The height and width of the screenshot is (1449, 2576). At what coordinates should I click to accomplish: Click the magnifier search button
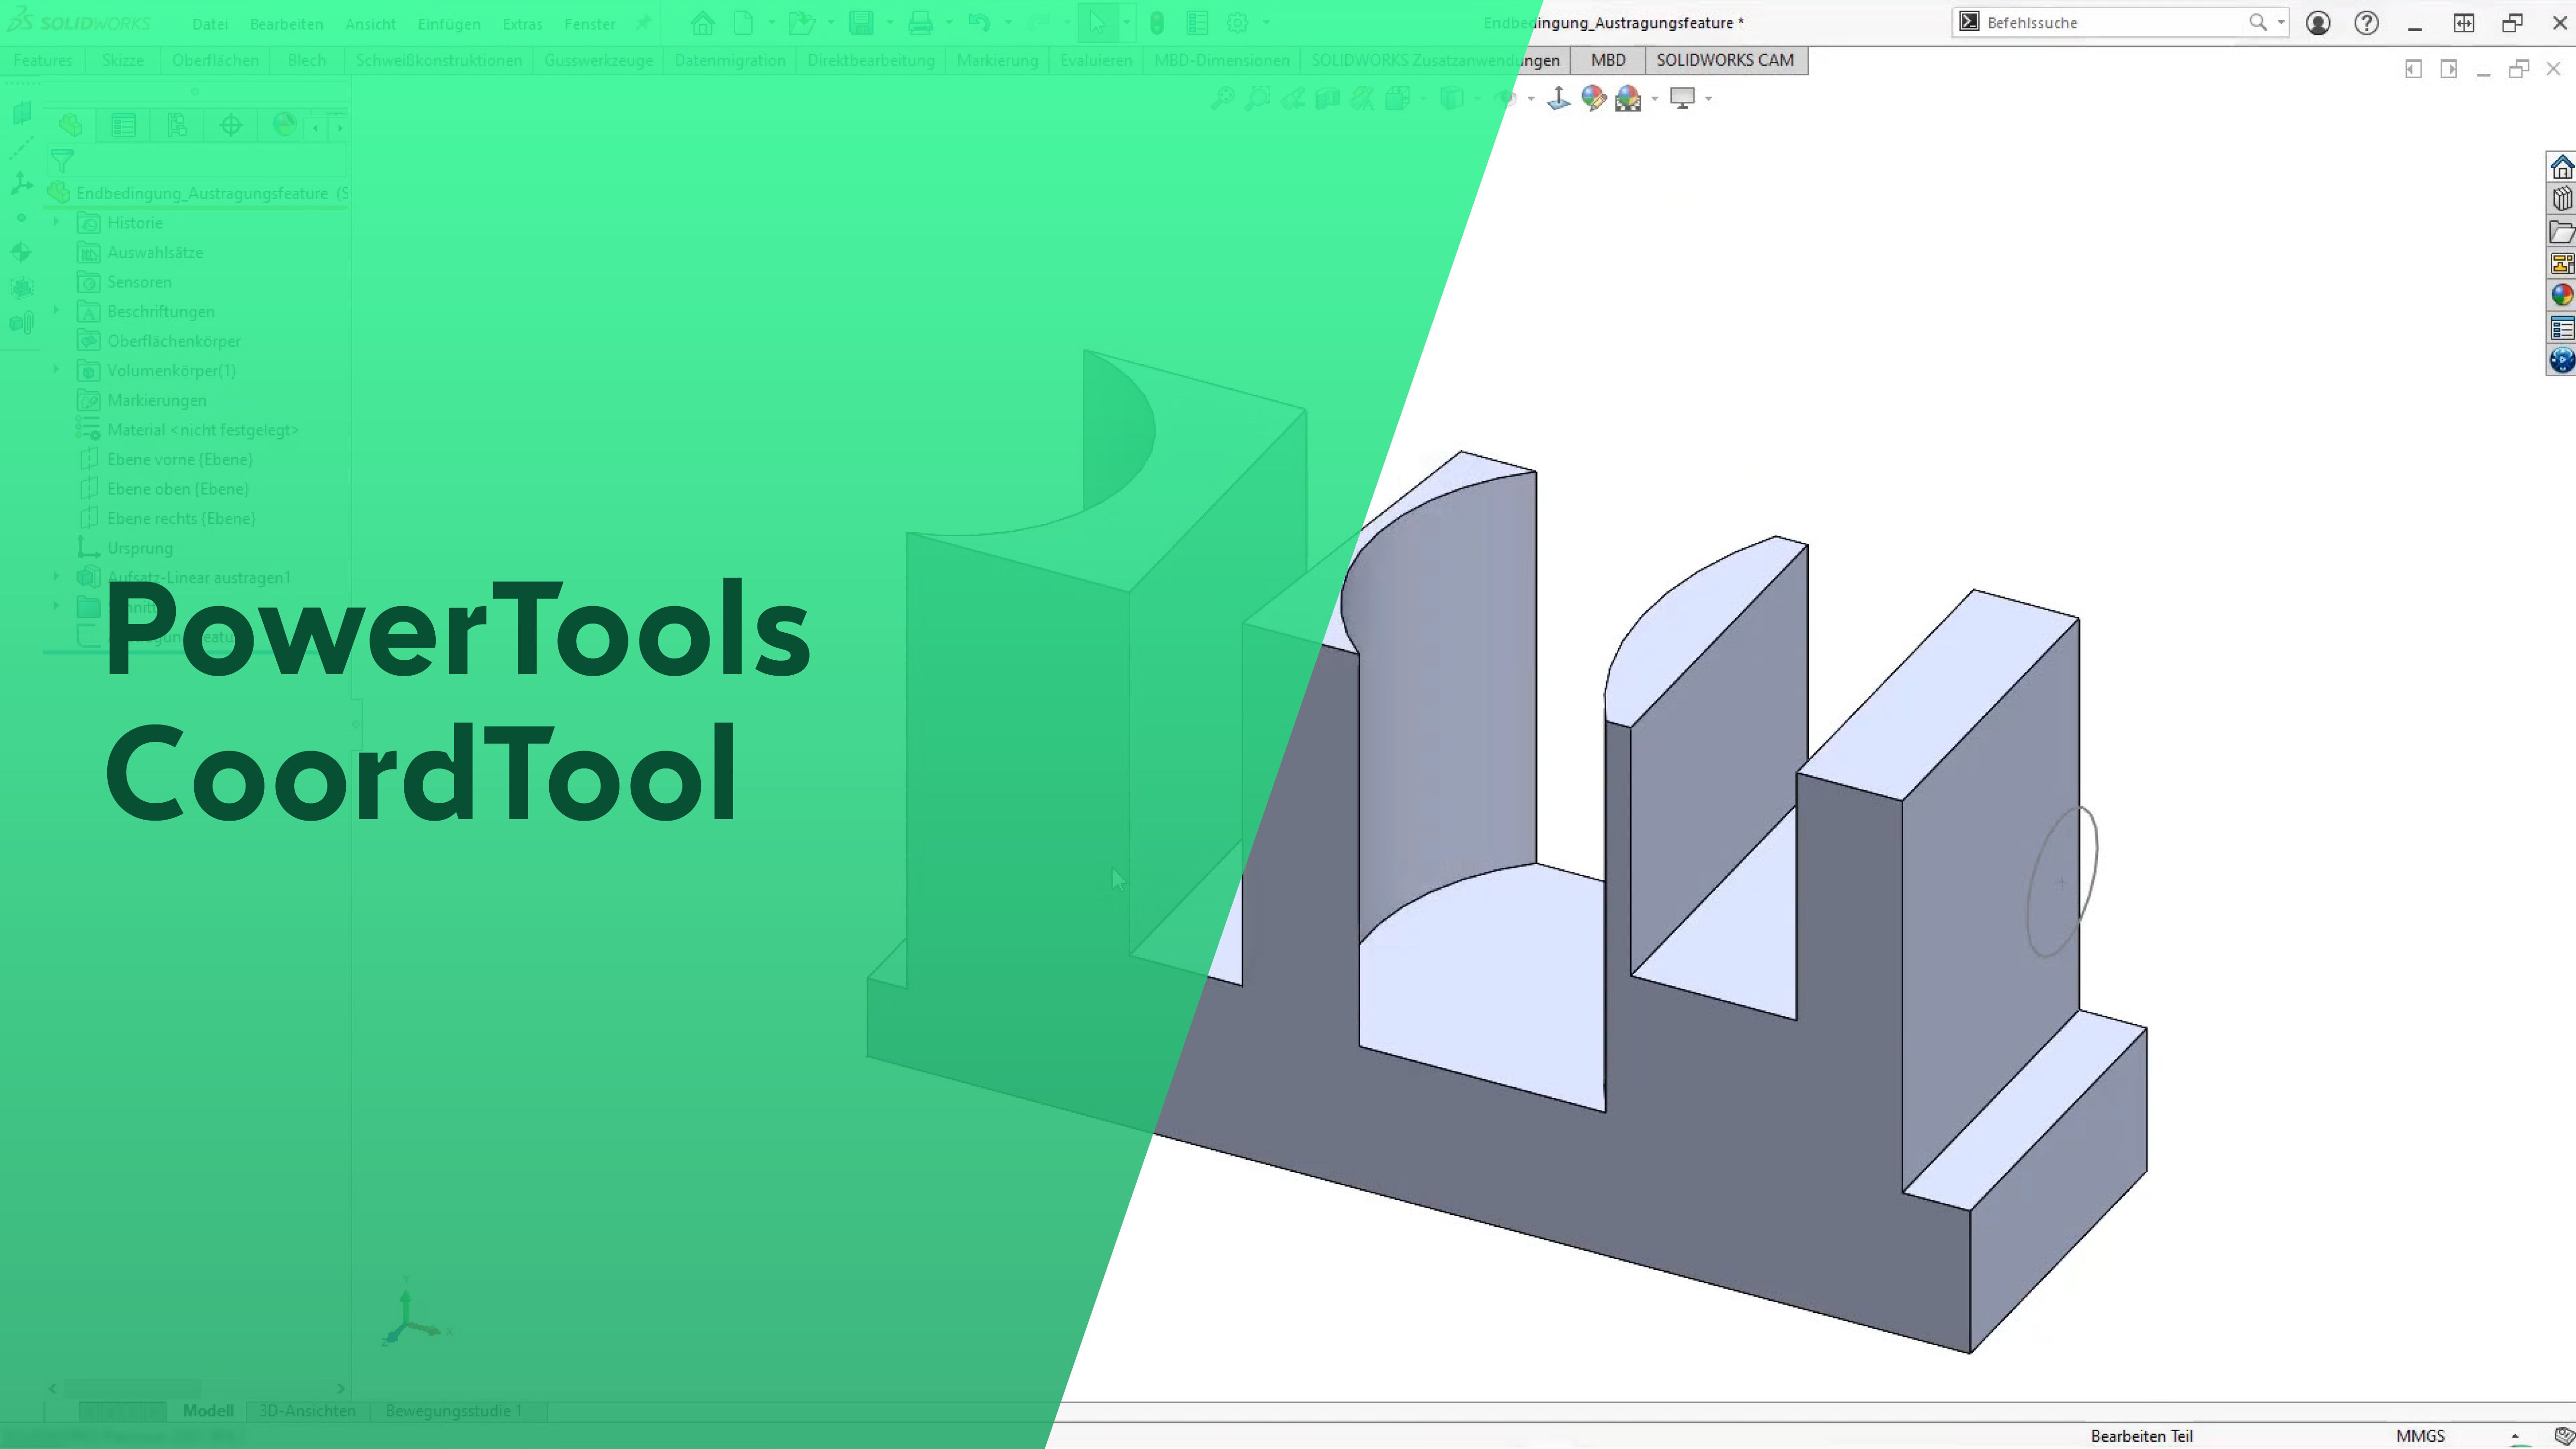click(2258, 23)
